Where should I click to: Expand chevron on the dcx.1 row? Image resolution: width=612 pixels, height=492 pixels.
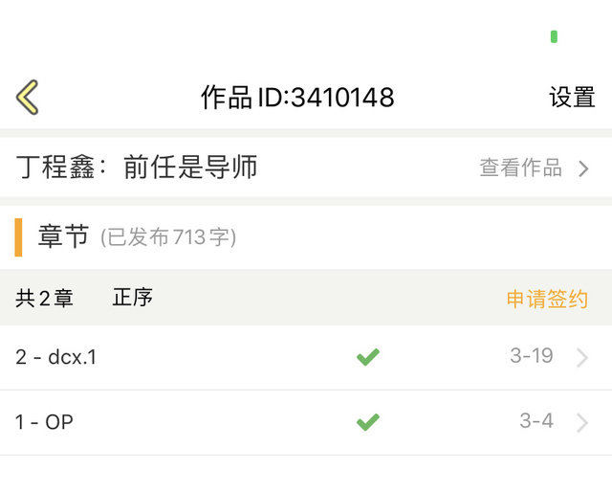[582, 358]
